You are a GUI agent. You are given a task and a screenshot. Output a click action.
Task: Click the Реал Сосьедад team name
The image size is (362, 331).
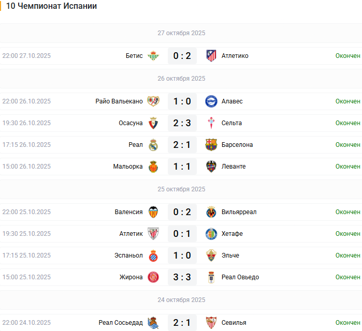[121, 323]
